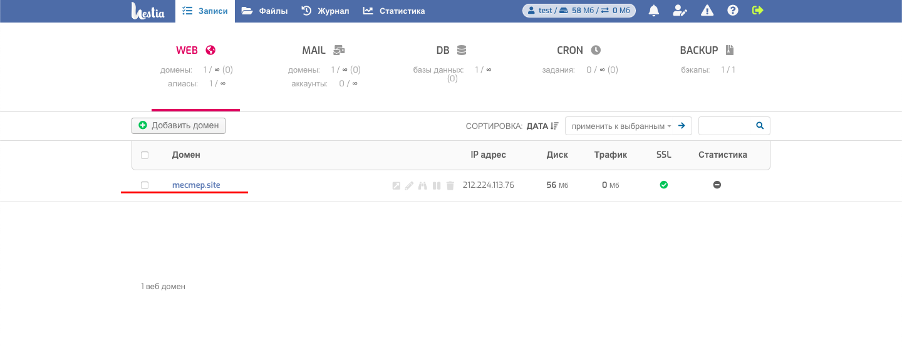
Task: Select the DB section
Action: click(451, 50)
